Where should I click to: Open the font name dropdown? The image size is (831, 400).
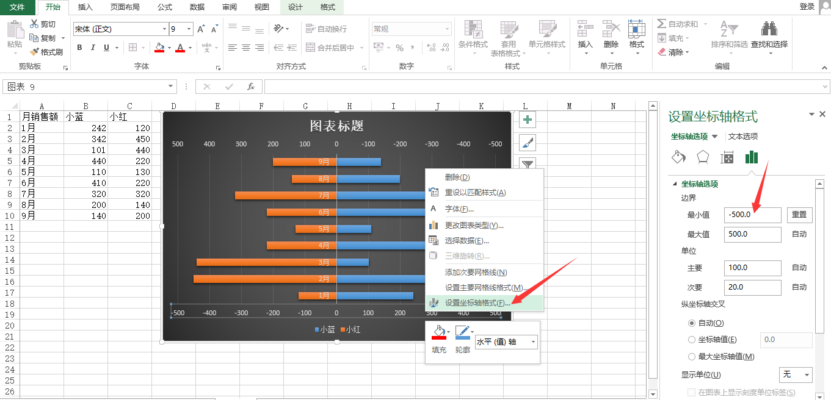tap(164, 29)
